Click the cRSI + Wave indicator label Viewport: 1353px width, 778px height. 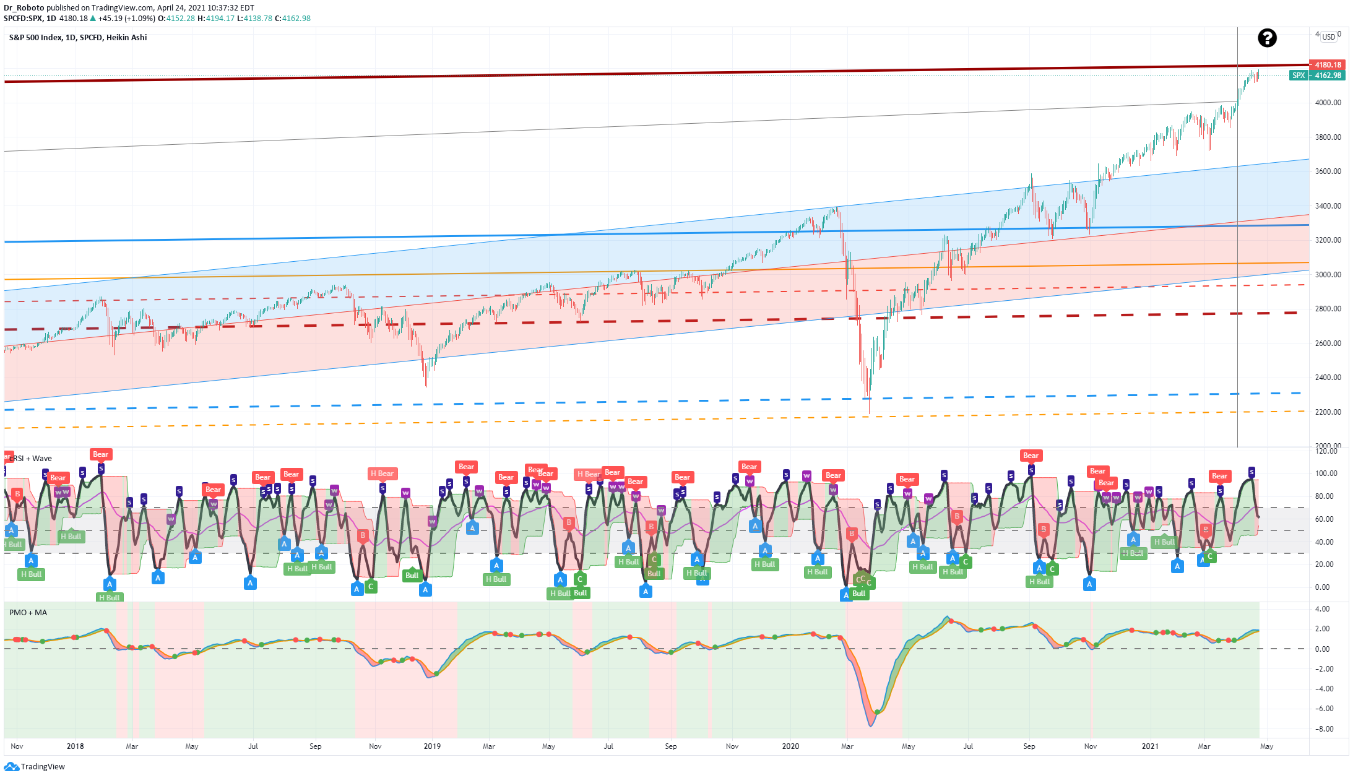30,459
